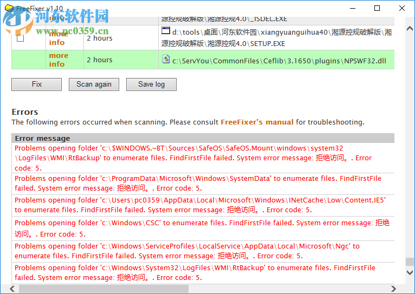Open the FreeFixer's manual link
This screenshot has height=294, width=415.
tap(257, 122)
